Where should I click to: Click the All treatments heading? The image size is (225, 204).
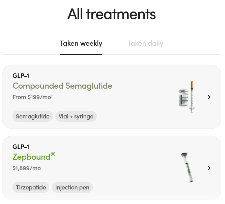tap(112, 14)
